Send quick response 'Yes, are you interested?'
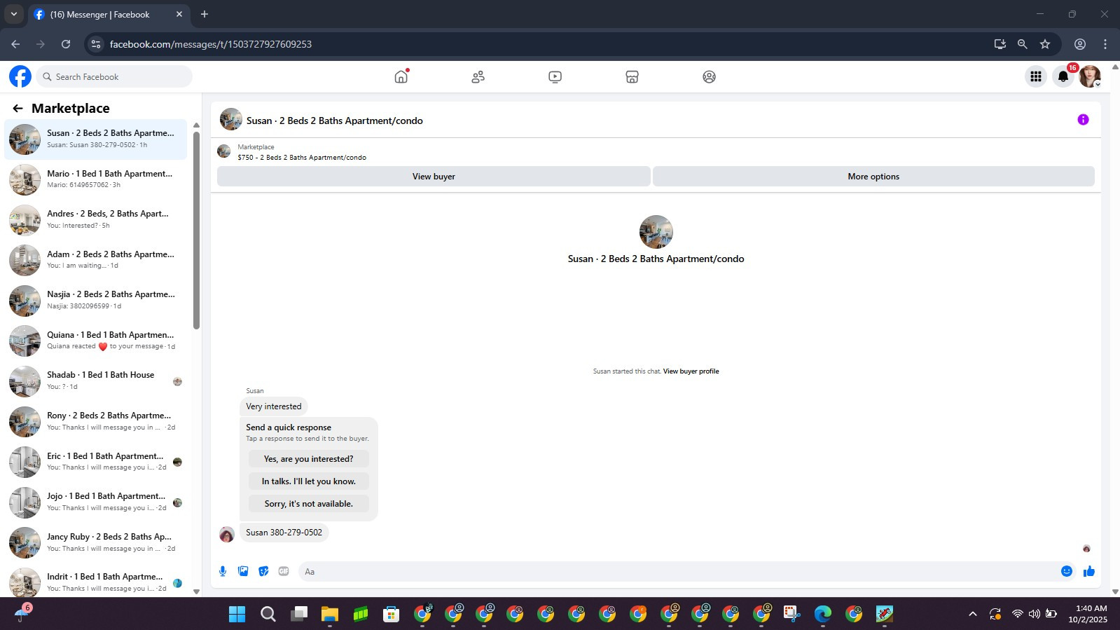The image size is (1120, 630). (308, 459)
